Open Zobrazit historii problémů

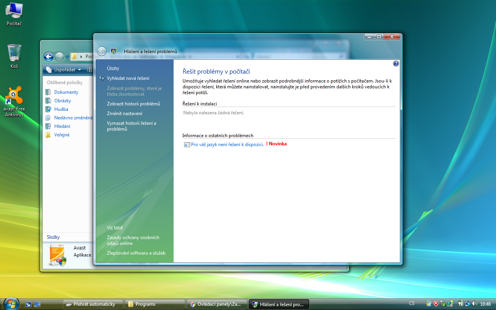[133, 104]
